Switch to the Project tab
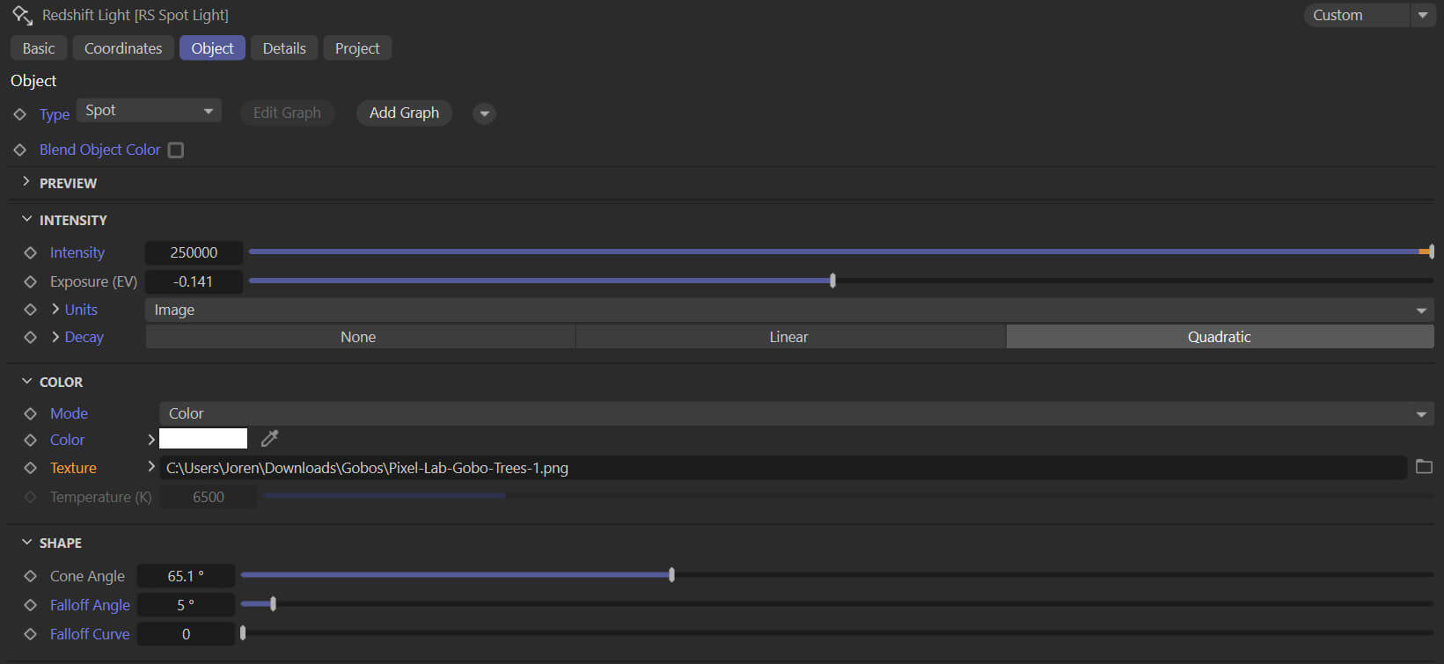Screen dimensions: 1444x664 click(x=357, y=48)
